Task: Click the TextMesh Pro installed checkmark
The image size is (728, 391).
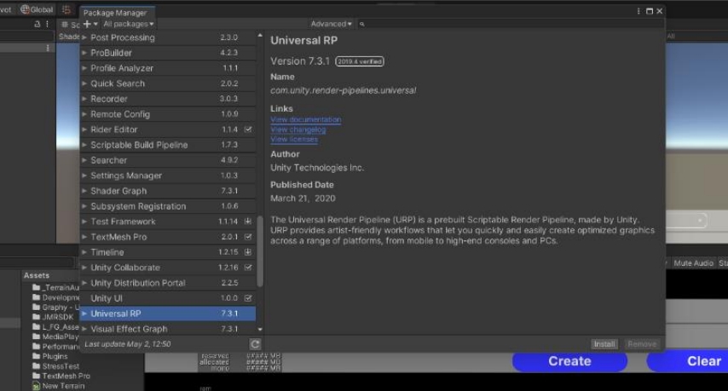Action: [x=248, y=237]
